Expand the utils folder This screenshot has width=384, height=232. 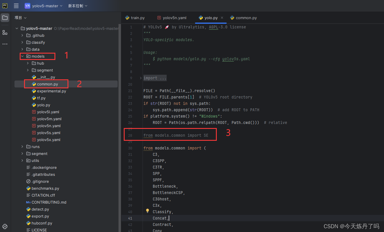(x=22, y=160)
